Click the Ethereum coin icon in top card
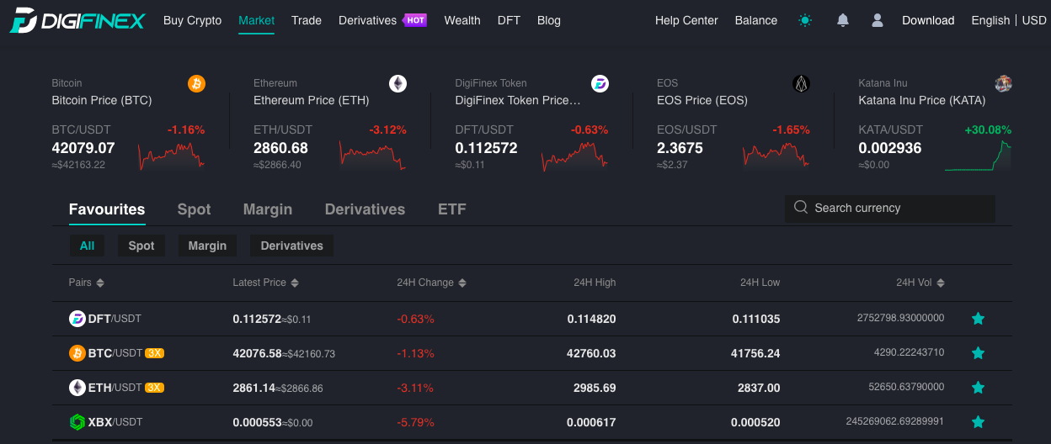 [397, 83]
